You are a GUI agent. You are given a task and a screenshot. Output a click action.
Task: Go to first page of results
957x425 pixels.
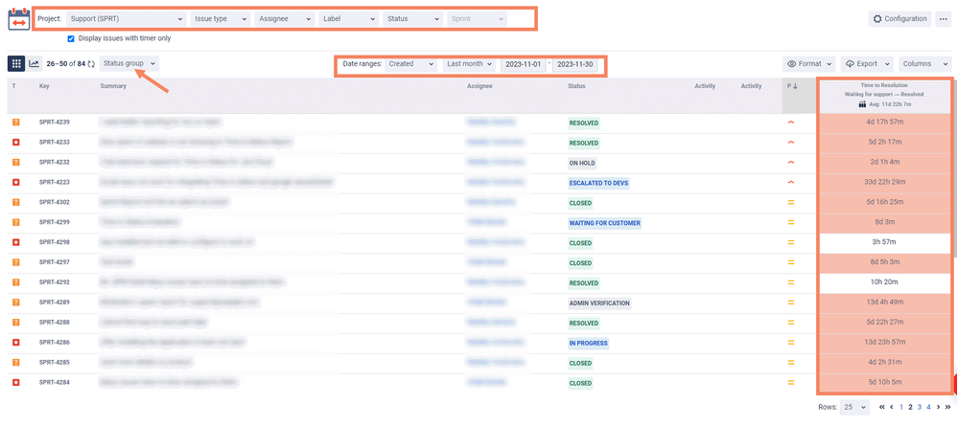pos(881,407)
